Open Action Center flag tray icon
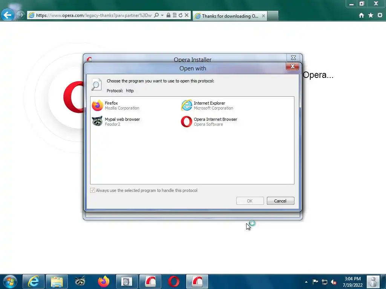The image size is (386, 289). pyautogui.click(x=316, y=281)
